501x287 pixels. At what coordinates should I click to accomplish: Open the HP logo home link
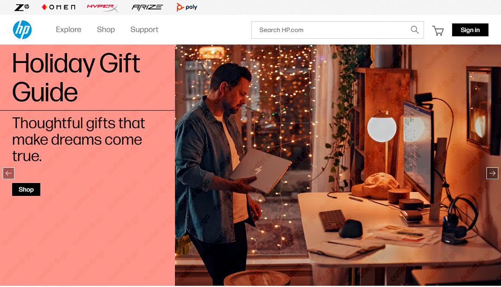coord(22,30)
